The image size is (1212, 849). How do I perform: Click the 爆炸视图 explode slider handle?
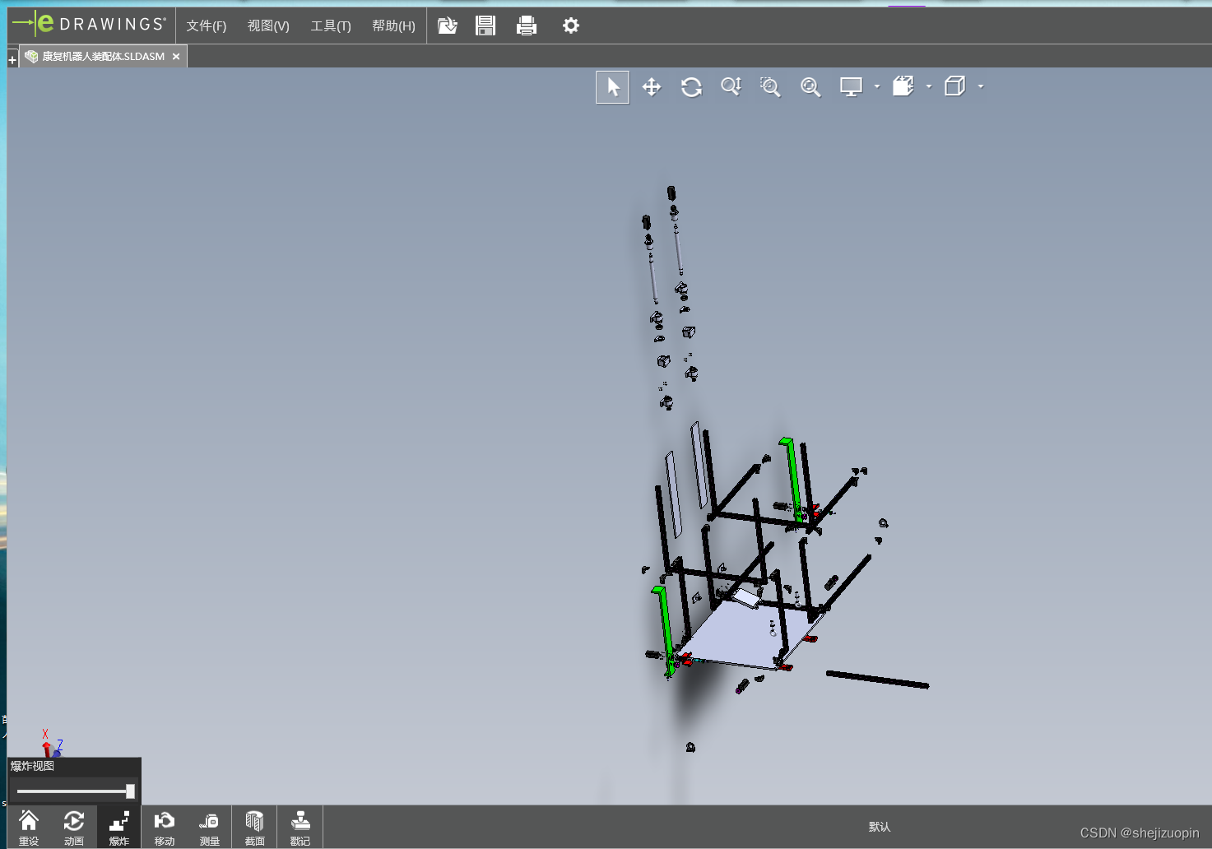[130, 791]
